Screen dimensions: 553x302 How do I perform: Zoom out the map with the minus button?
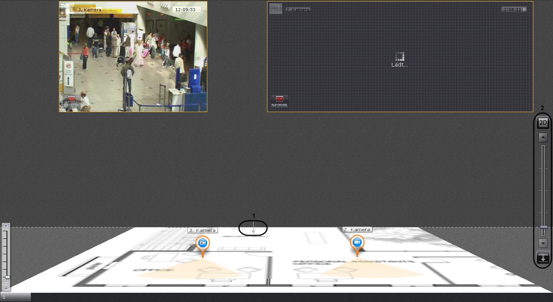pyautogui.click(x=6, y=282)
